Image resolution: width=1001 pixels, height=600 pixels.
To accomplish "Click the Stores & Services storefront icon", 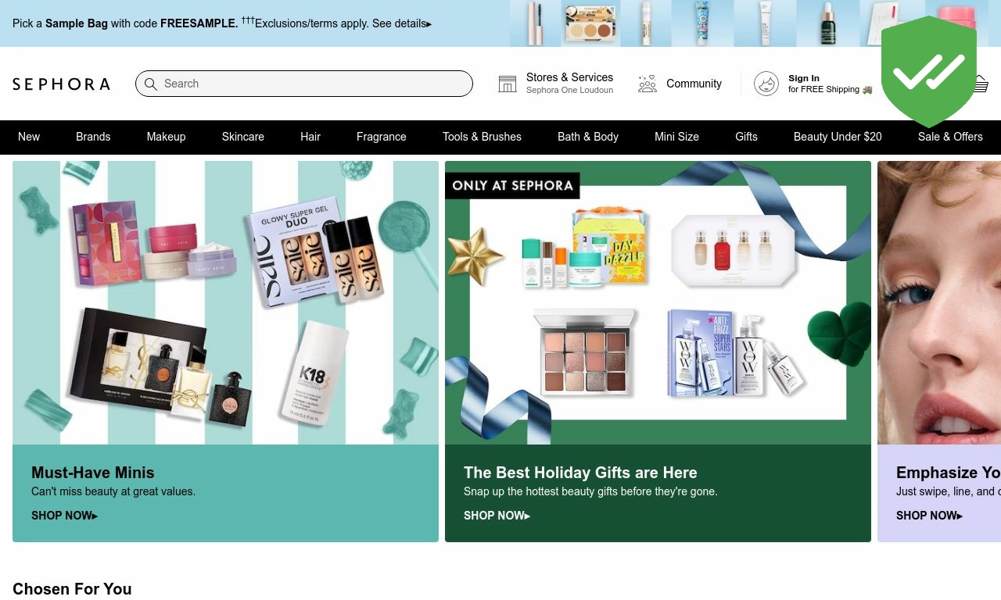I will pos(508,84).
